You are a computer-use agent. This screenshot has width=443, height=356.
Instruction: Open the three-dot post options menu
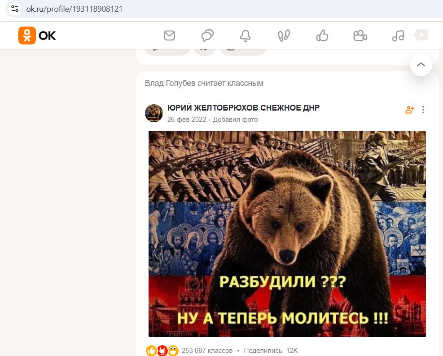tap(423, 110)
